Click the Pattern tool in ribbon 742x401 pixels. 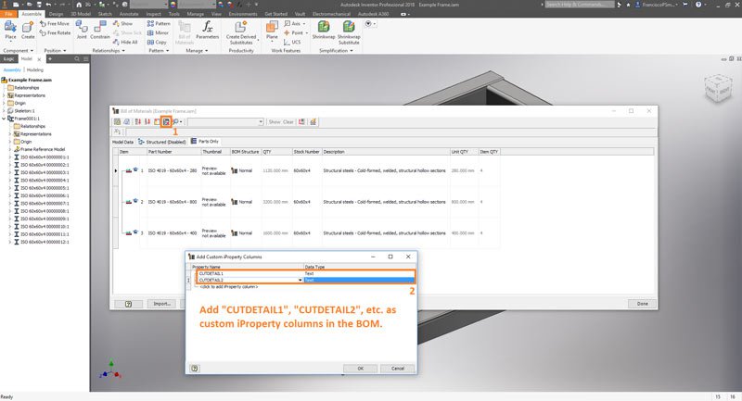pyautogui.click(x=159, y=23)
